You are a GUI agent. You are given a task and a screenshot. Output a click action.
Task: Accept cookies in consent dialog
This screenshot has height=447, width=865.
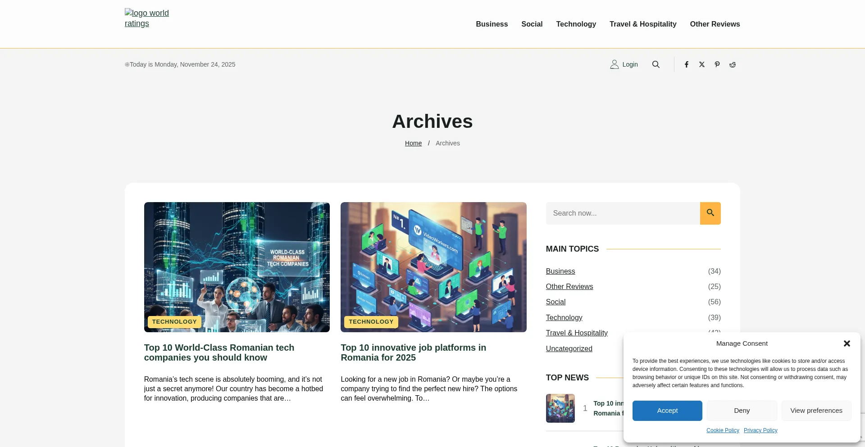pyautogui.click(x=667, y=411)
